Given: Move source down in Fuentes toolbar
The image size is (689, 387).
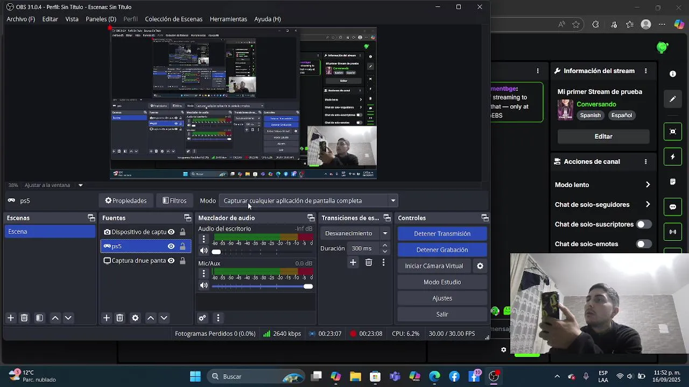Looking at the screenshot, I should 164,318.
